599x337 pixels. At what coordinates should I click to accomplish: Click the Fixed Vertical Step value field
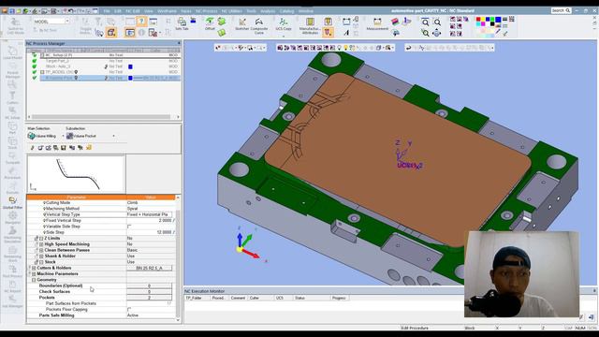151,221
